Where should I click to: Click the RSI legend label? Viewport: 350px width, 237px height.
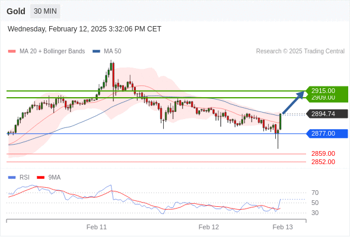click(x=24, y=178)
